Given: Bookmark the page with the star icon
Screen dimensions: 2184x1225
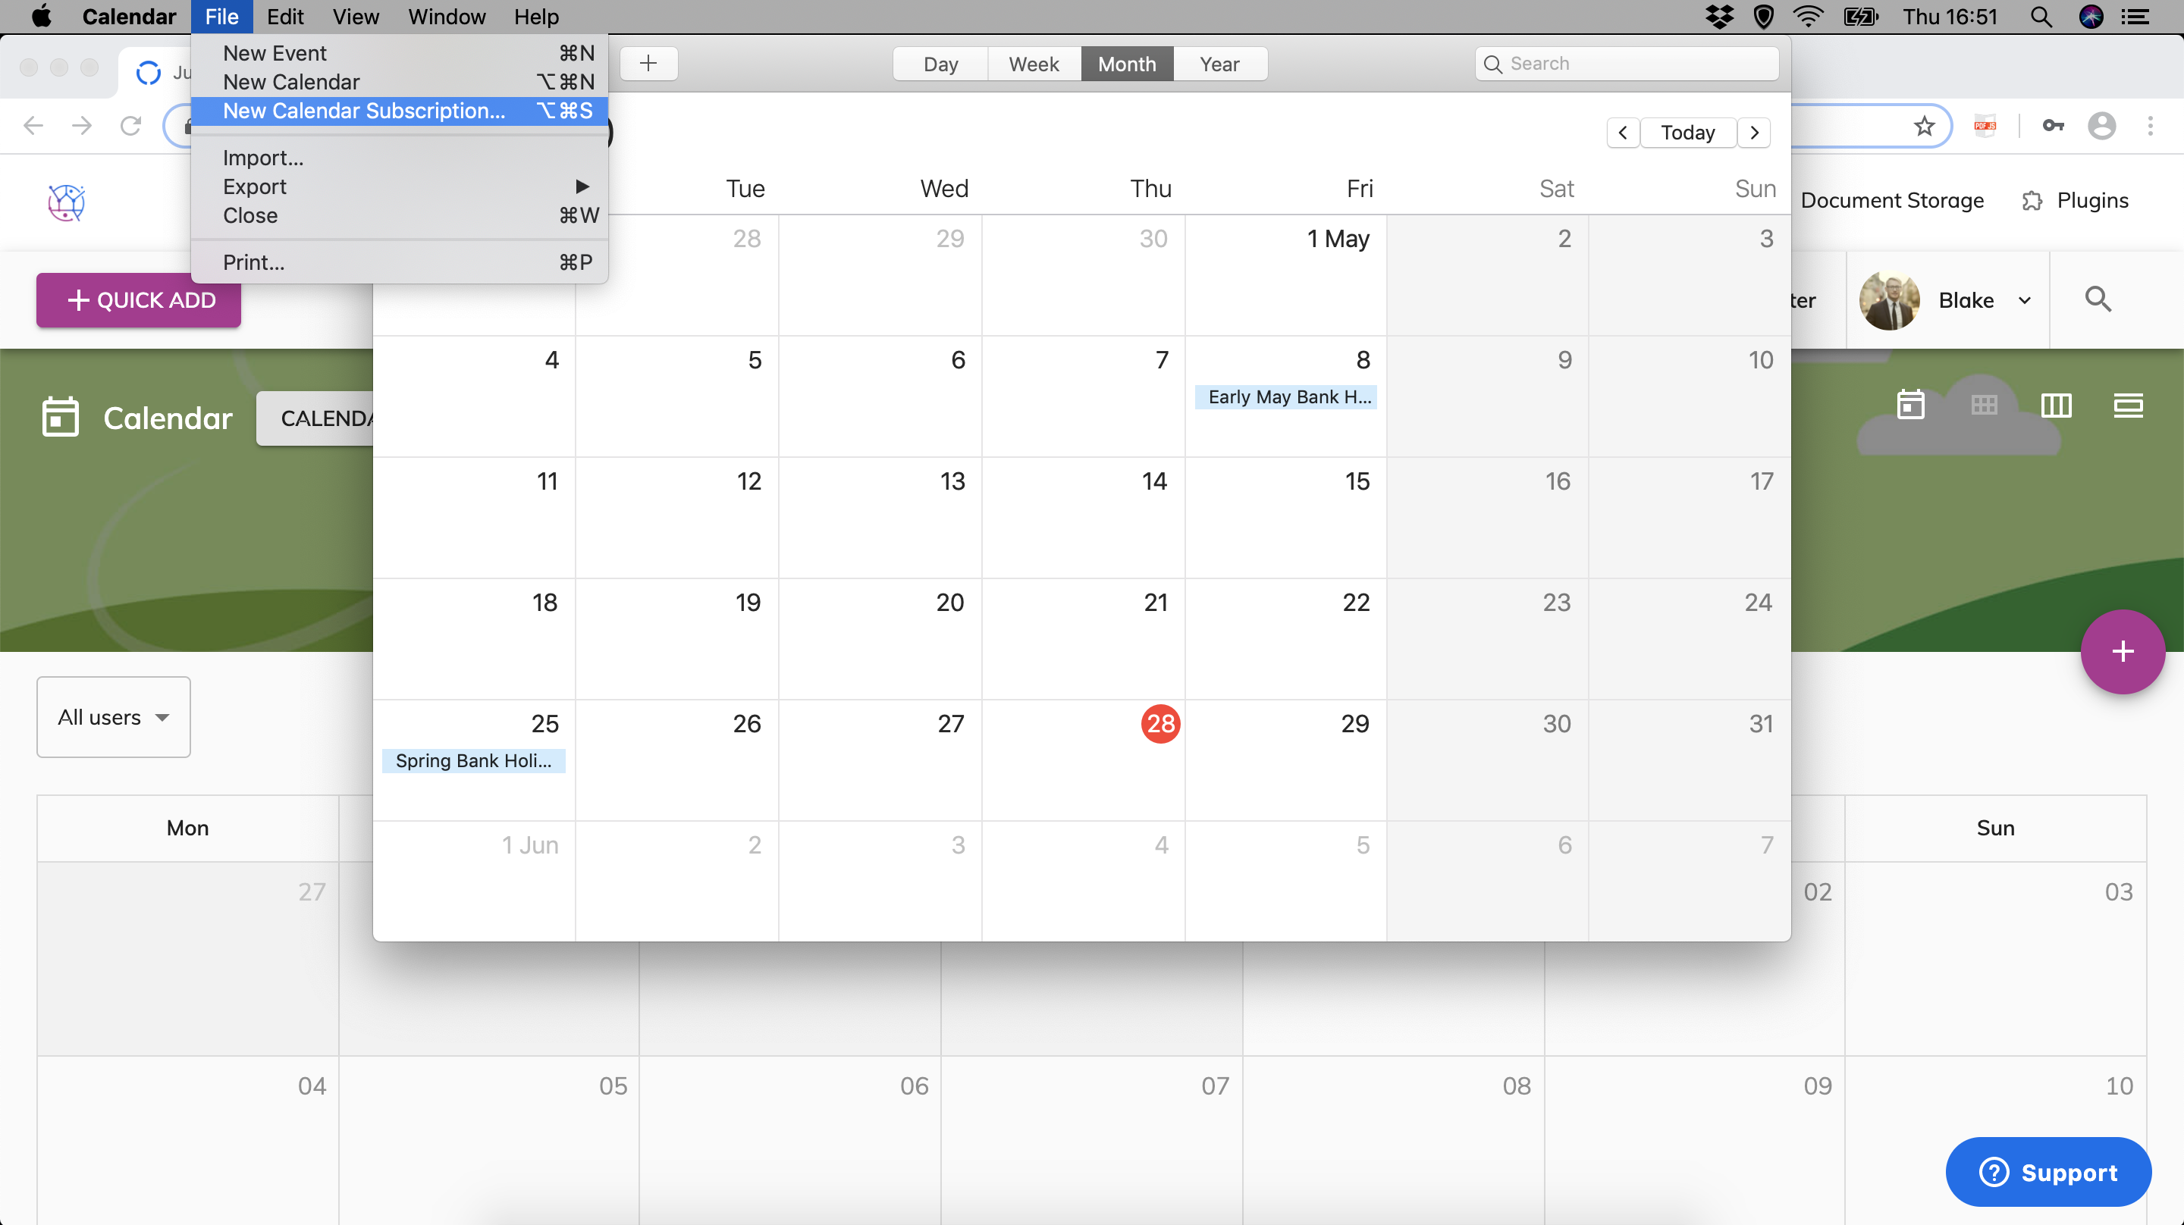Looking at the screenshot, I should [x=1925, y=126].
